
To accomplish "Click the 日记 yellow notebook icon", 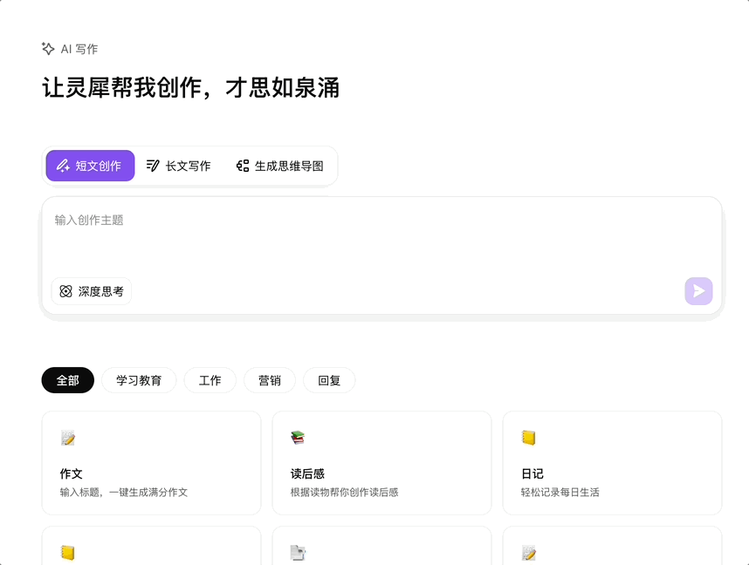I will (529, 438).
